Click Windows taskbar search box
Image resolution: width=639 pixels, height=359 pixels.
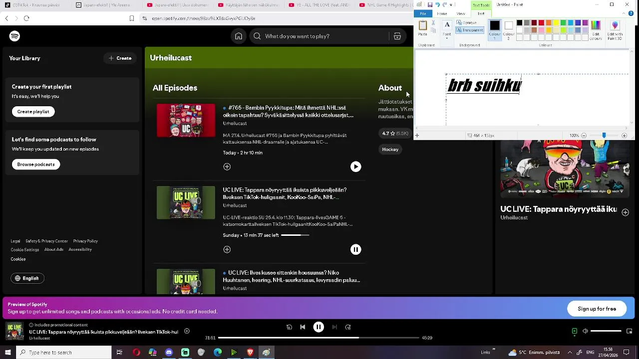click(64, 353)
